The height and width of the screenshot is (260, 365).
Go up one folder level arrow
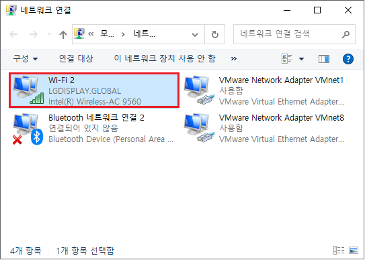pos(63,35)
